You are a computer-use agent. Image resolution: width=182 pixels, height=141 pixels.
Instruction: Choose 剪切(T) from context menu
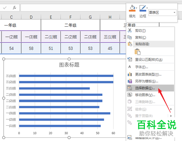141,31
